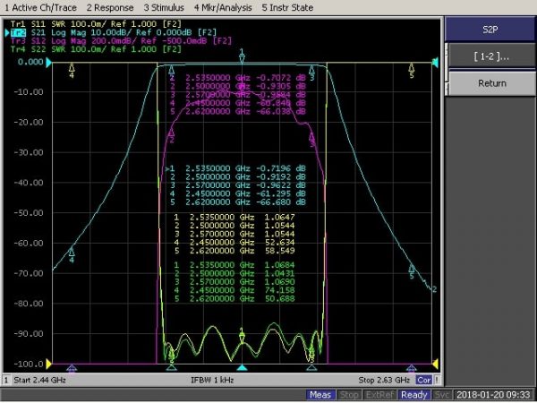Click cyan marker readout -66.680 dB
The width and height of the screenshot is (537, 403).
point(282,202)
